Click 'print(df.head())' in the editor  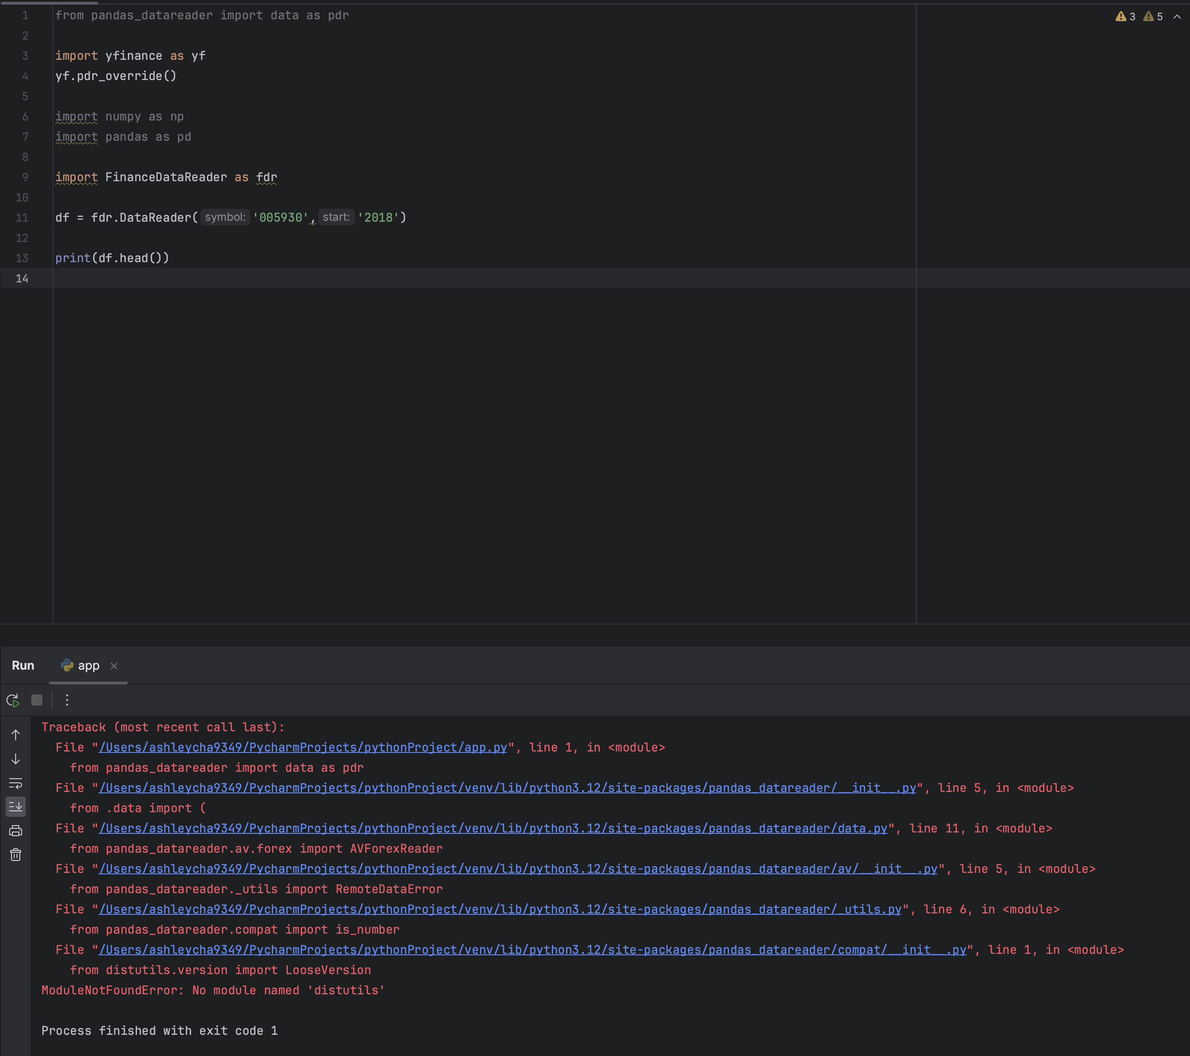112,258
